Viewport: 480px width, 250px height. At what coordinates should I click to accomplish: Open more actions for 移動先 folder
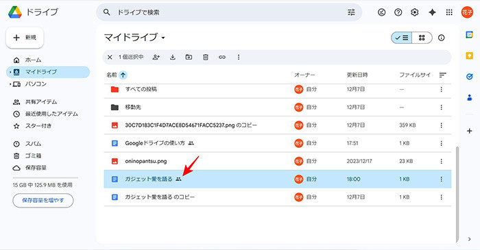pos(441,108)
